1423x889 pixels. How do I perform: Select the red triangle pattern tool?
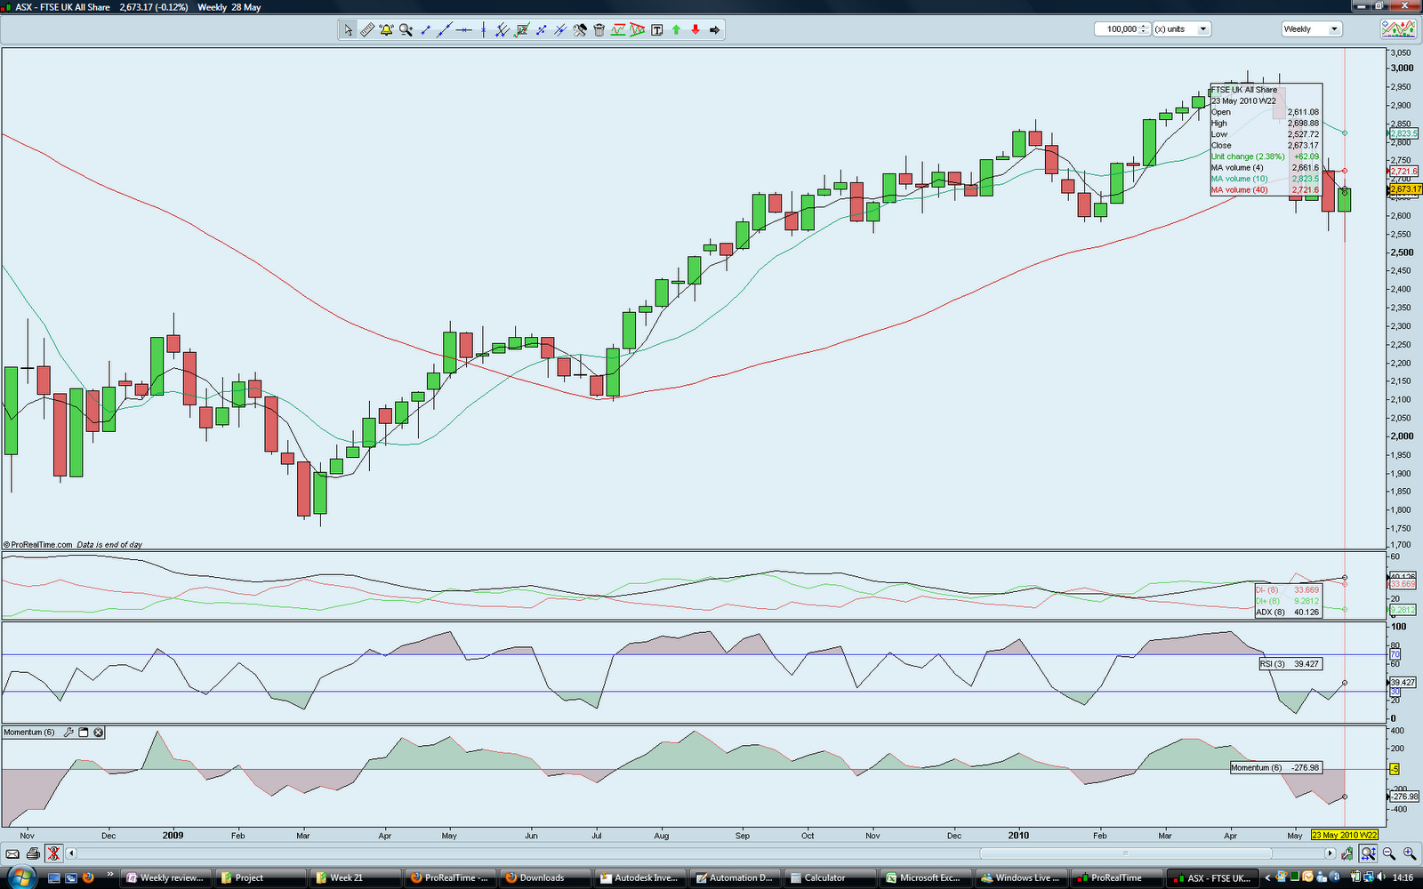coord(638,29)
